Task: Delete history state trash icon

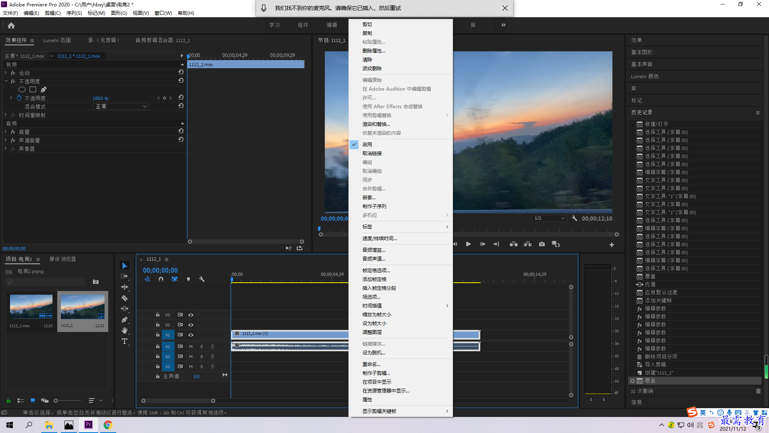Action: [x=758, y=391]
